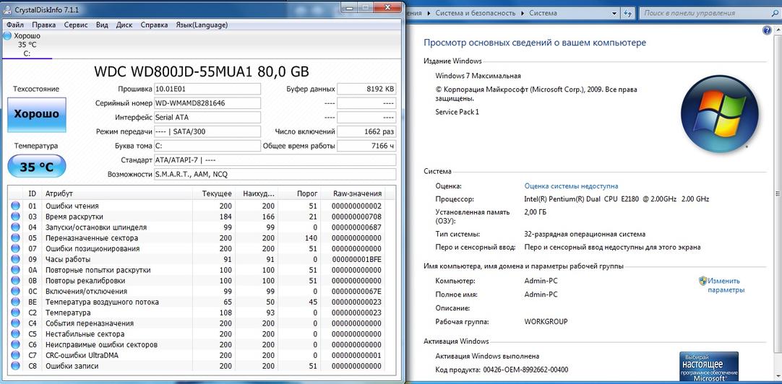Click the status orb of attribute 0C
This screenshot has height=384, width=782.
pos(15,292)
